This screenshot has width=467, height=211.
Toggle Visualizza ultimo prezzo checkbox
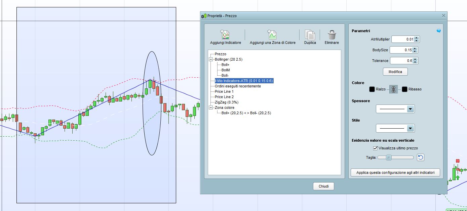tap(376, 148)
